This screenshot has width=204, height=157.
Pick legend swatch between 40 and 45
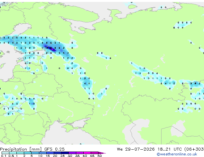click(x=87, y=153)
